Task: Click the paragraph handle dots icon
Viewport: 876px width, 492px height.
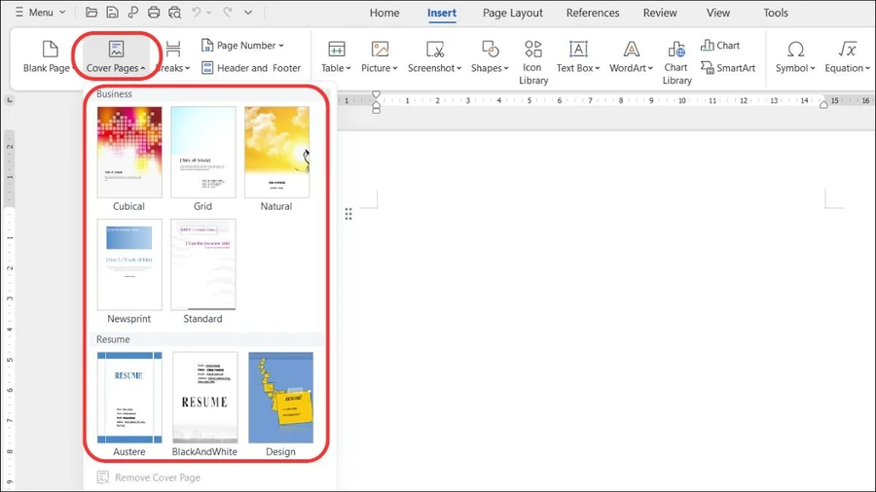Action: 348,214
